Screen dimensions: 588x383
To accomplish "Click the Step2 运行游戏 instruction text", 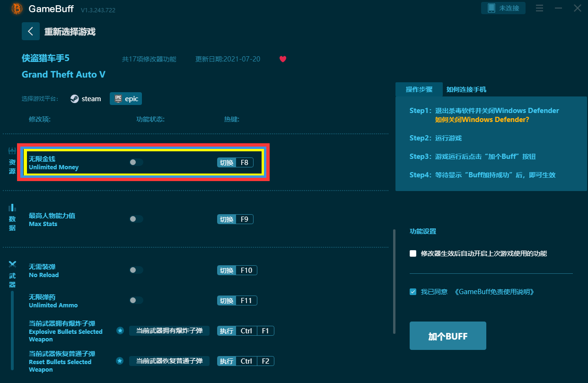I will click(435, 138).
